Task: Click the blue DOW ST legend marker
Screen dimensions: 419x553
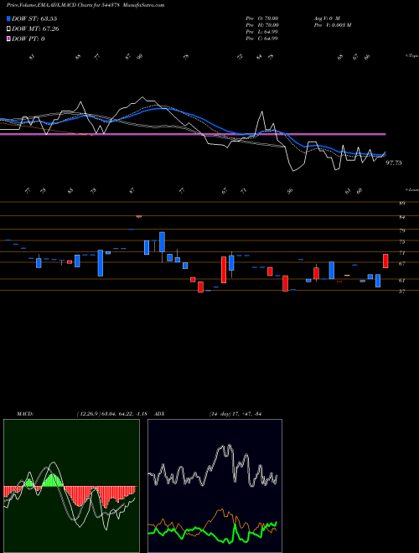Action: [x=8, y=18]
